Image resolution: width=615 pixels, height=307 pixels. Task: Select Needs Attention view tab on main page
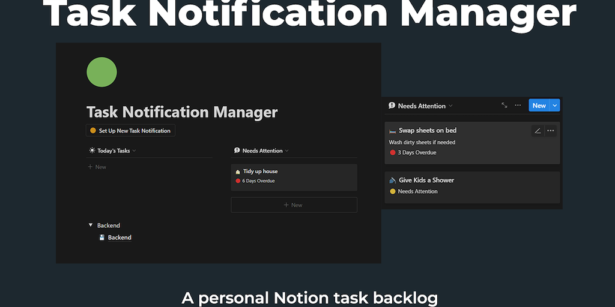coord(262,151)
